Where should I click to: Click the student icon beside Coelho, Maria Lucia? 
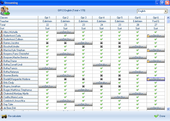(x=2, y=97)
